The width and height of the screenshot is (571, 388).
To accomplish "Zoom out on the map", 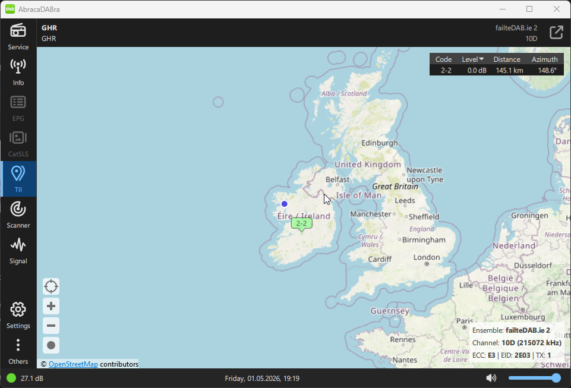I will [x=51, y=326].
